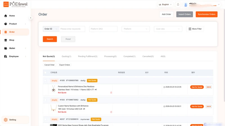Switch to the Completed(1) tab
The width and height of the screenshot is (225, 126).
pos(129,57)
